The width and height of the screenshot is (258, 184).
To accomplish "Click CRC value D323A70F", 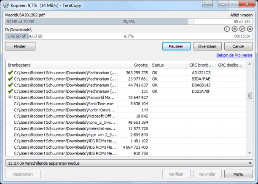I will tap(201, 91).
